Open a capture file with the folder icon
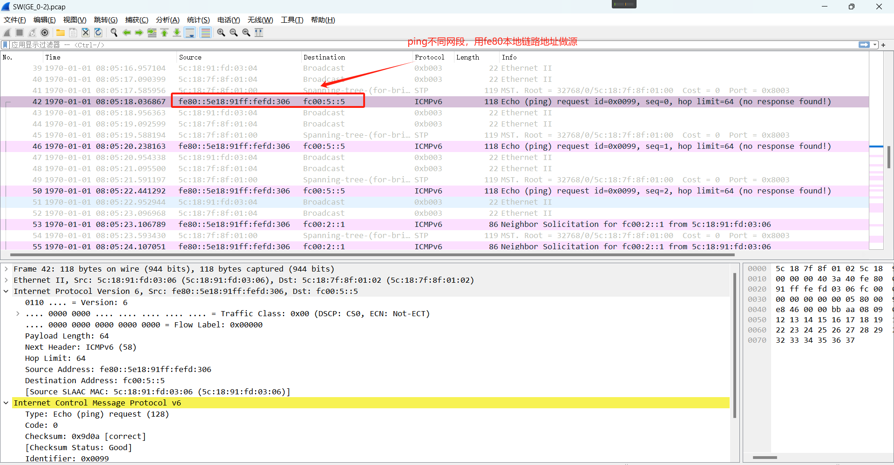 click(61, 33)
